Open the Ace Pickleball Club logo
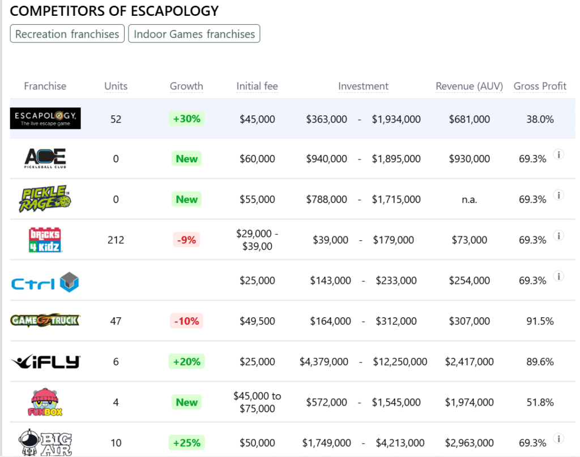This screenshot has width=580, height=457. tap(45, 158)
